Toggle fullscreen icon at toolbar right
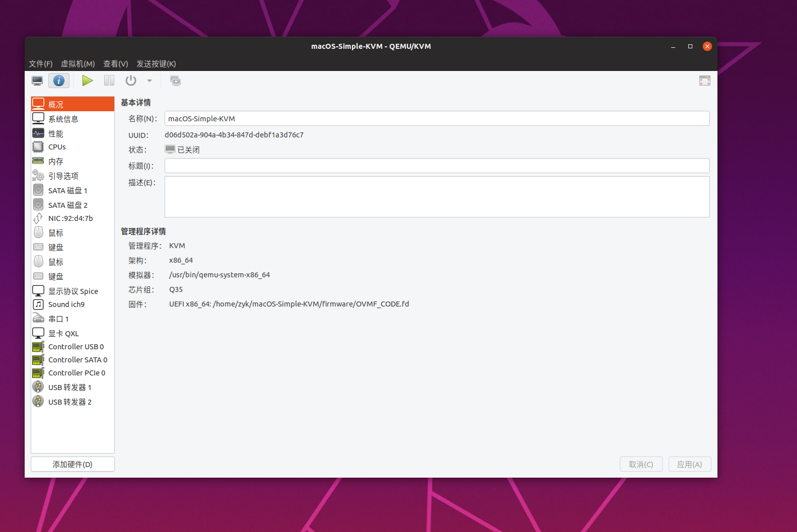 [705, 81]
